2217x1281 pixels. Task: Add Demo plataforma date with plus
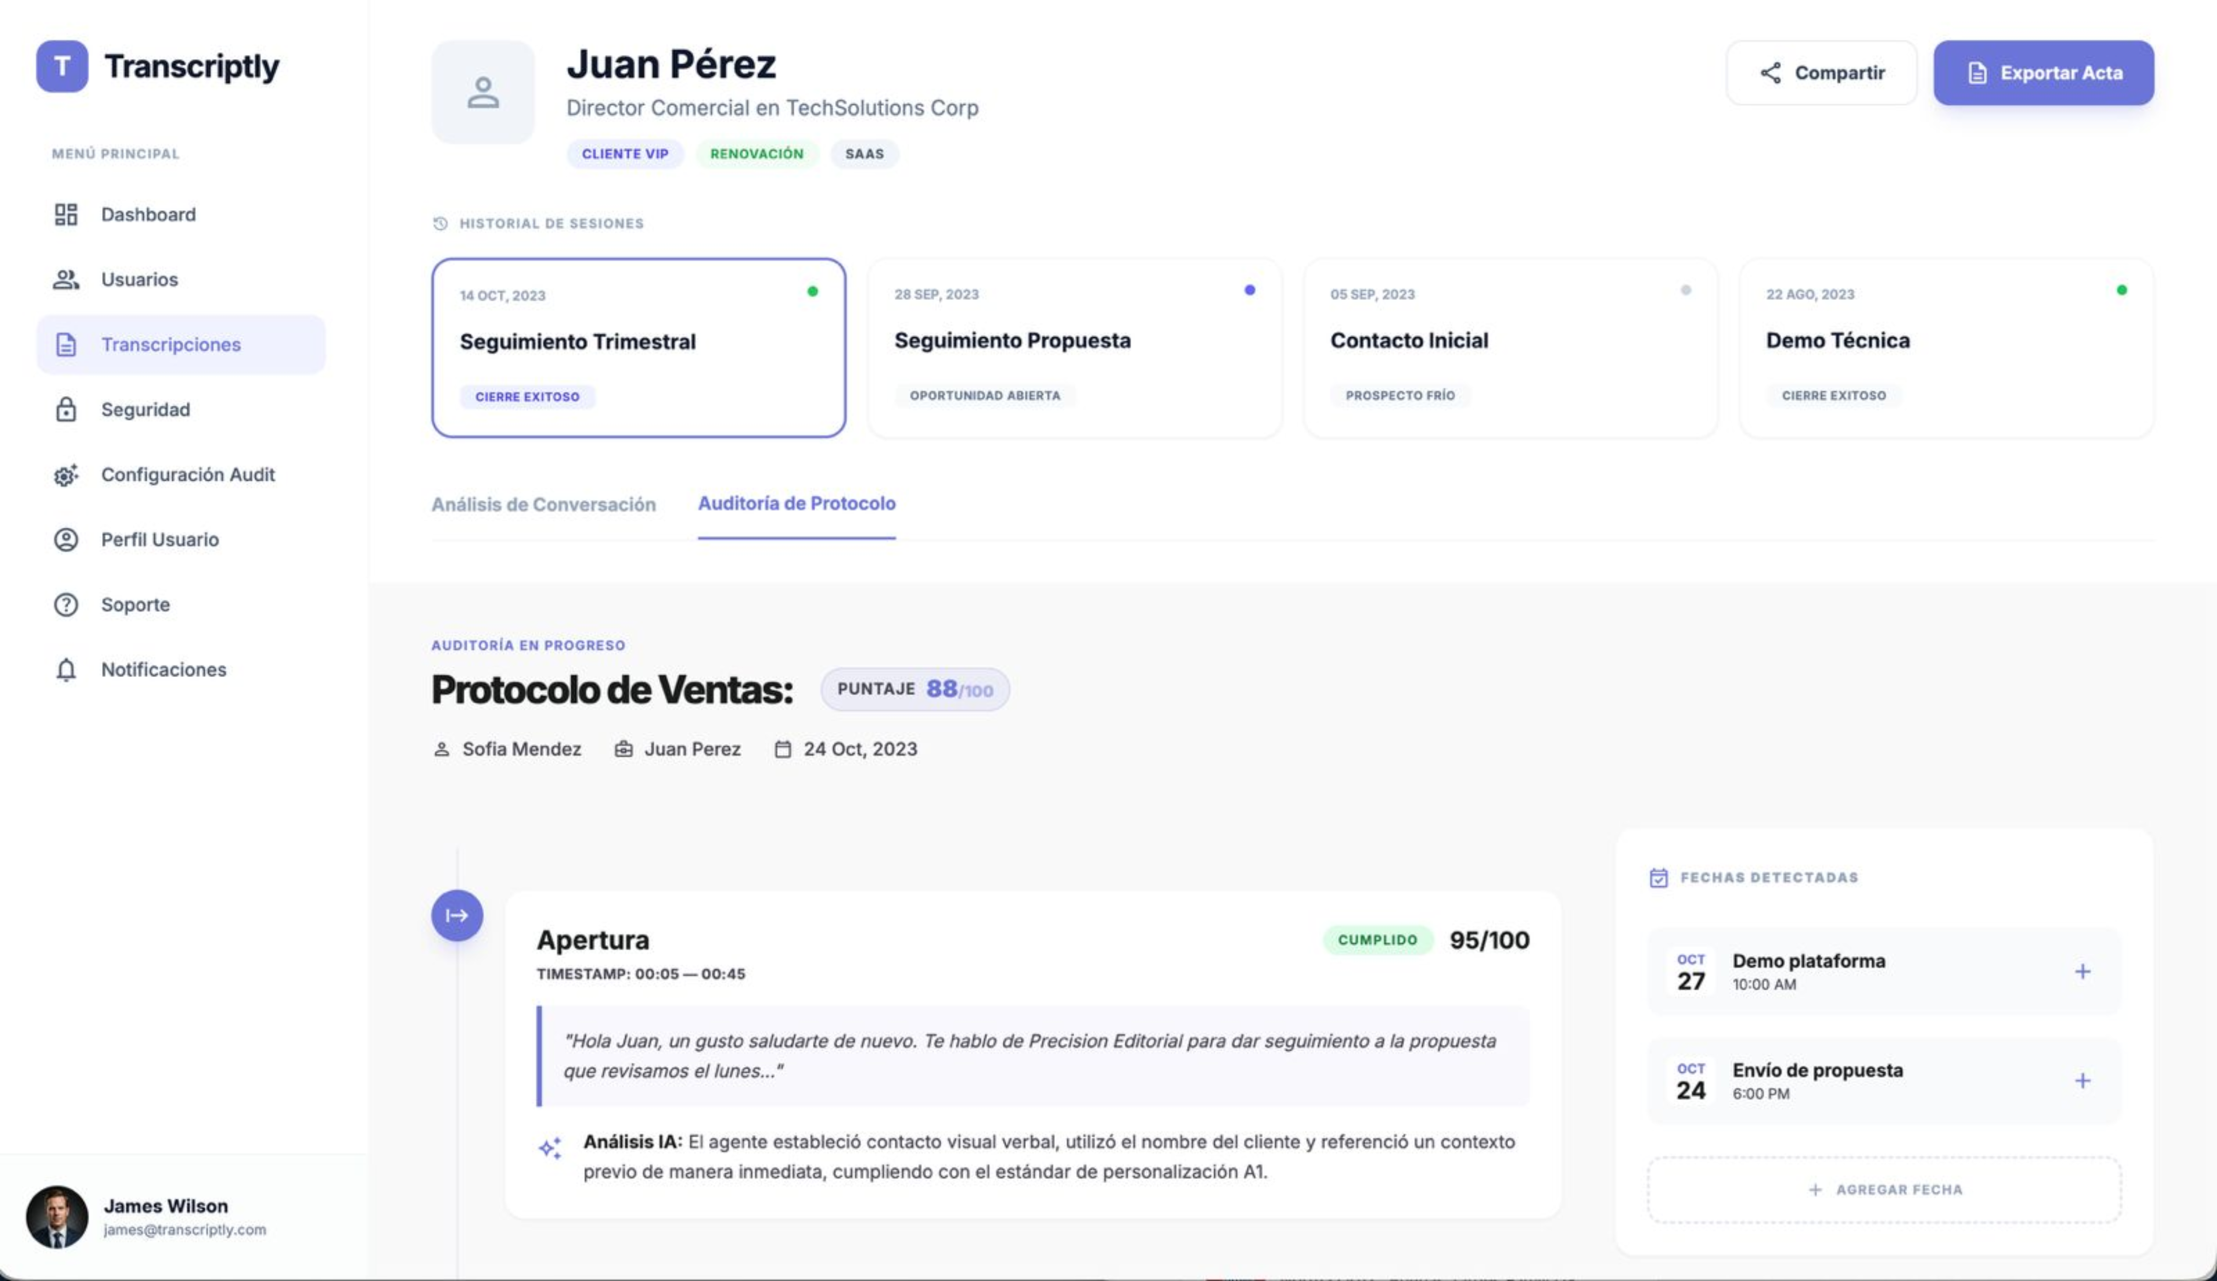(2082, 972)
